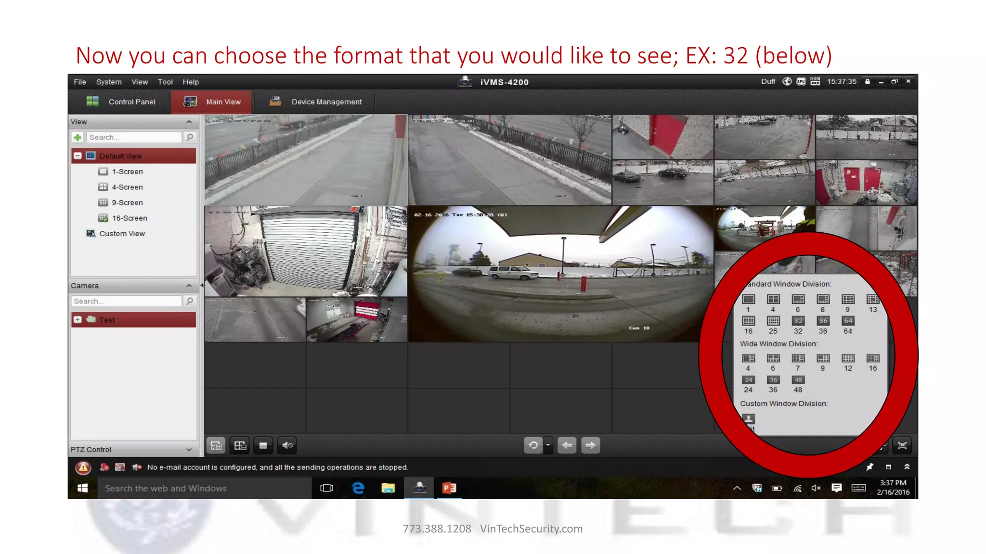Pick the wide 36-window division
This screenshot has width=986, height=554.
(x=773, y=380)
